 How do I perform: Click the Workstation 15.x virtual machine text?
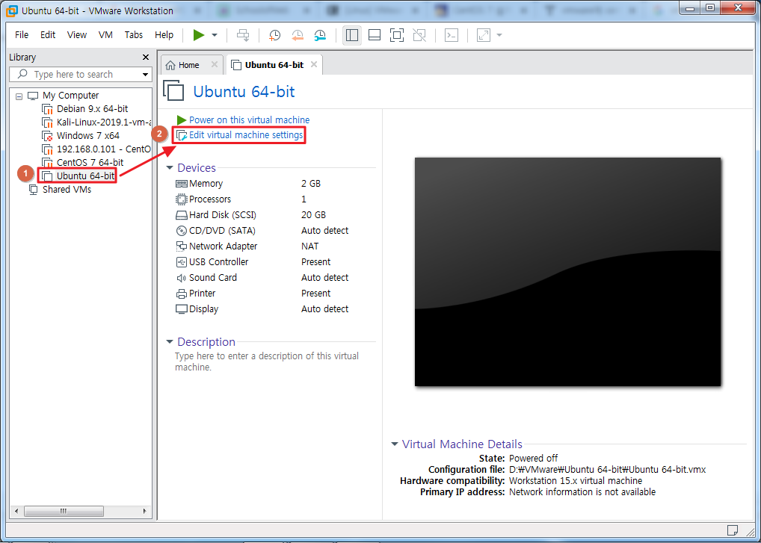coord(576,481)
